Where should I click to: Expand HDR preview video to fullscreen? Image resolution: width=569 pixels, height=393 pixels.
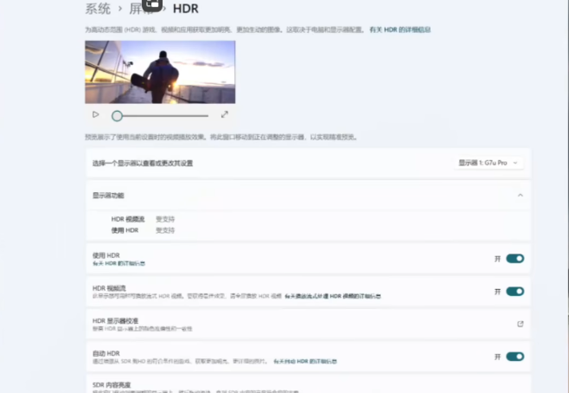(225, 114)
